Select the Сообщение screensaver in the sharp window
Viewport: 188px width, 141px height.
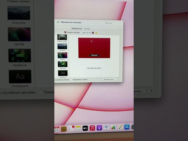point(63,73)
